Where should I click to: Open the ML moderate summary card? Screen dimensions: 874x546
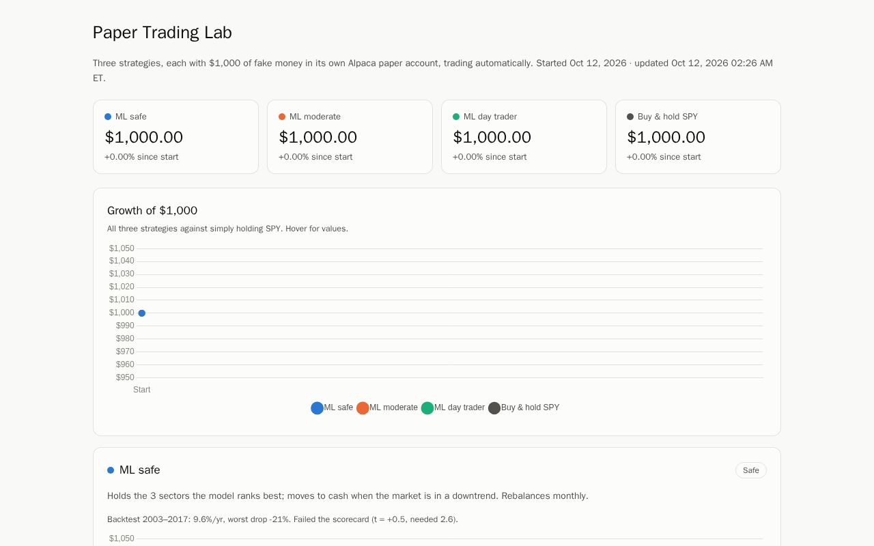[x=350, y=137]
